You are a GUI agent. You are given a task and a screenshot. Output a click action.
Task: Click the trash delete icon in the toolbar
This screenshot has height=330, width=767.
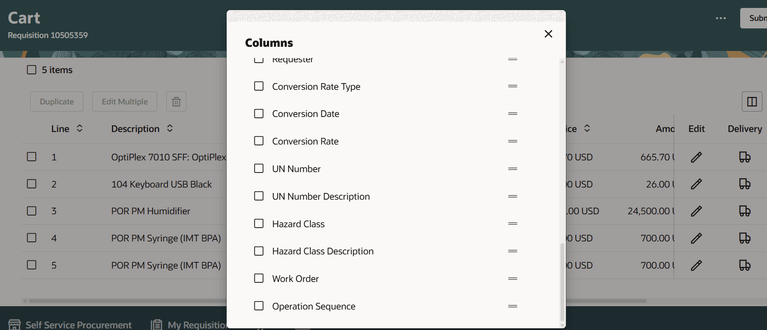pos(176,101)
